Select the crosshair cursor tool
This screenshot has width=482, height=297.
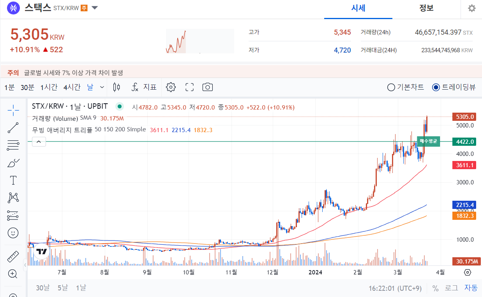tap(13, 110)
